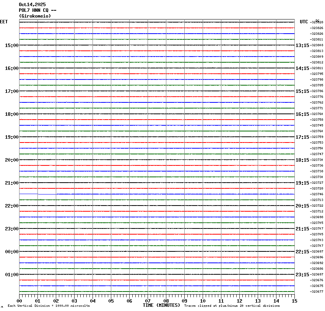Click the UTC timezone header
Viewport: 325px width, 311px height.
pos(304,22)
